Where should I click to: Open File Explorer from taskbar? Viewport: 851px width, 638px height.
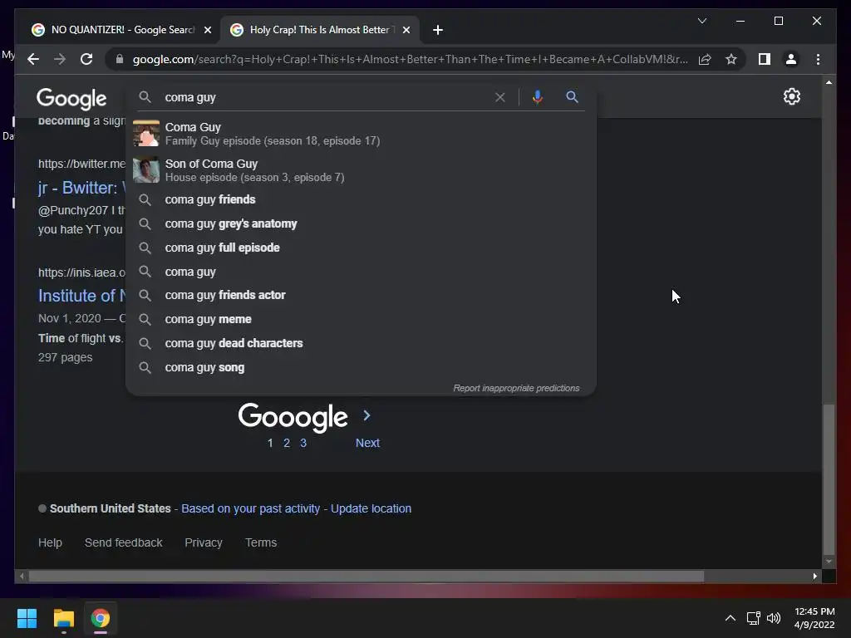click(x=63, y=618)
